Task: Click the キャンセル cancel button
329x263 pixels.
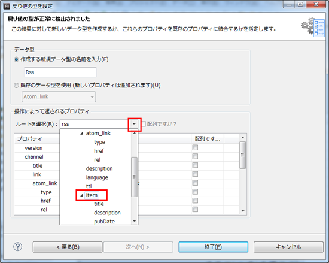Action: pyautogui.click(x=288, y=247)
